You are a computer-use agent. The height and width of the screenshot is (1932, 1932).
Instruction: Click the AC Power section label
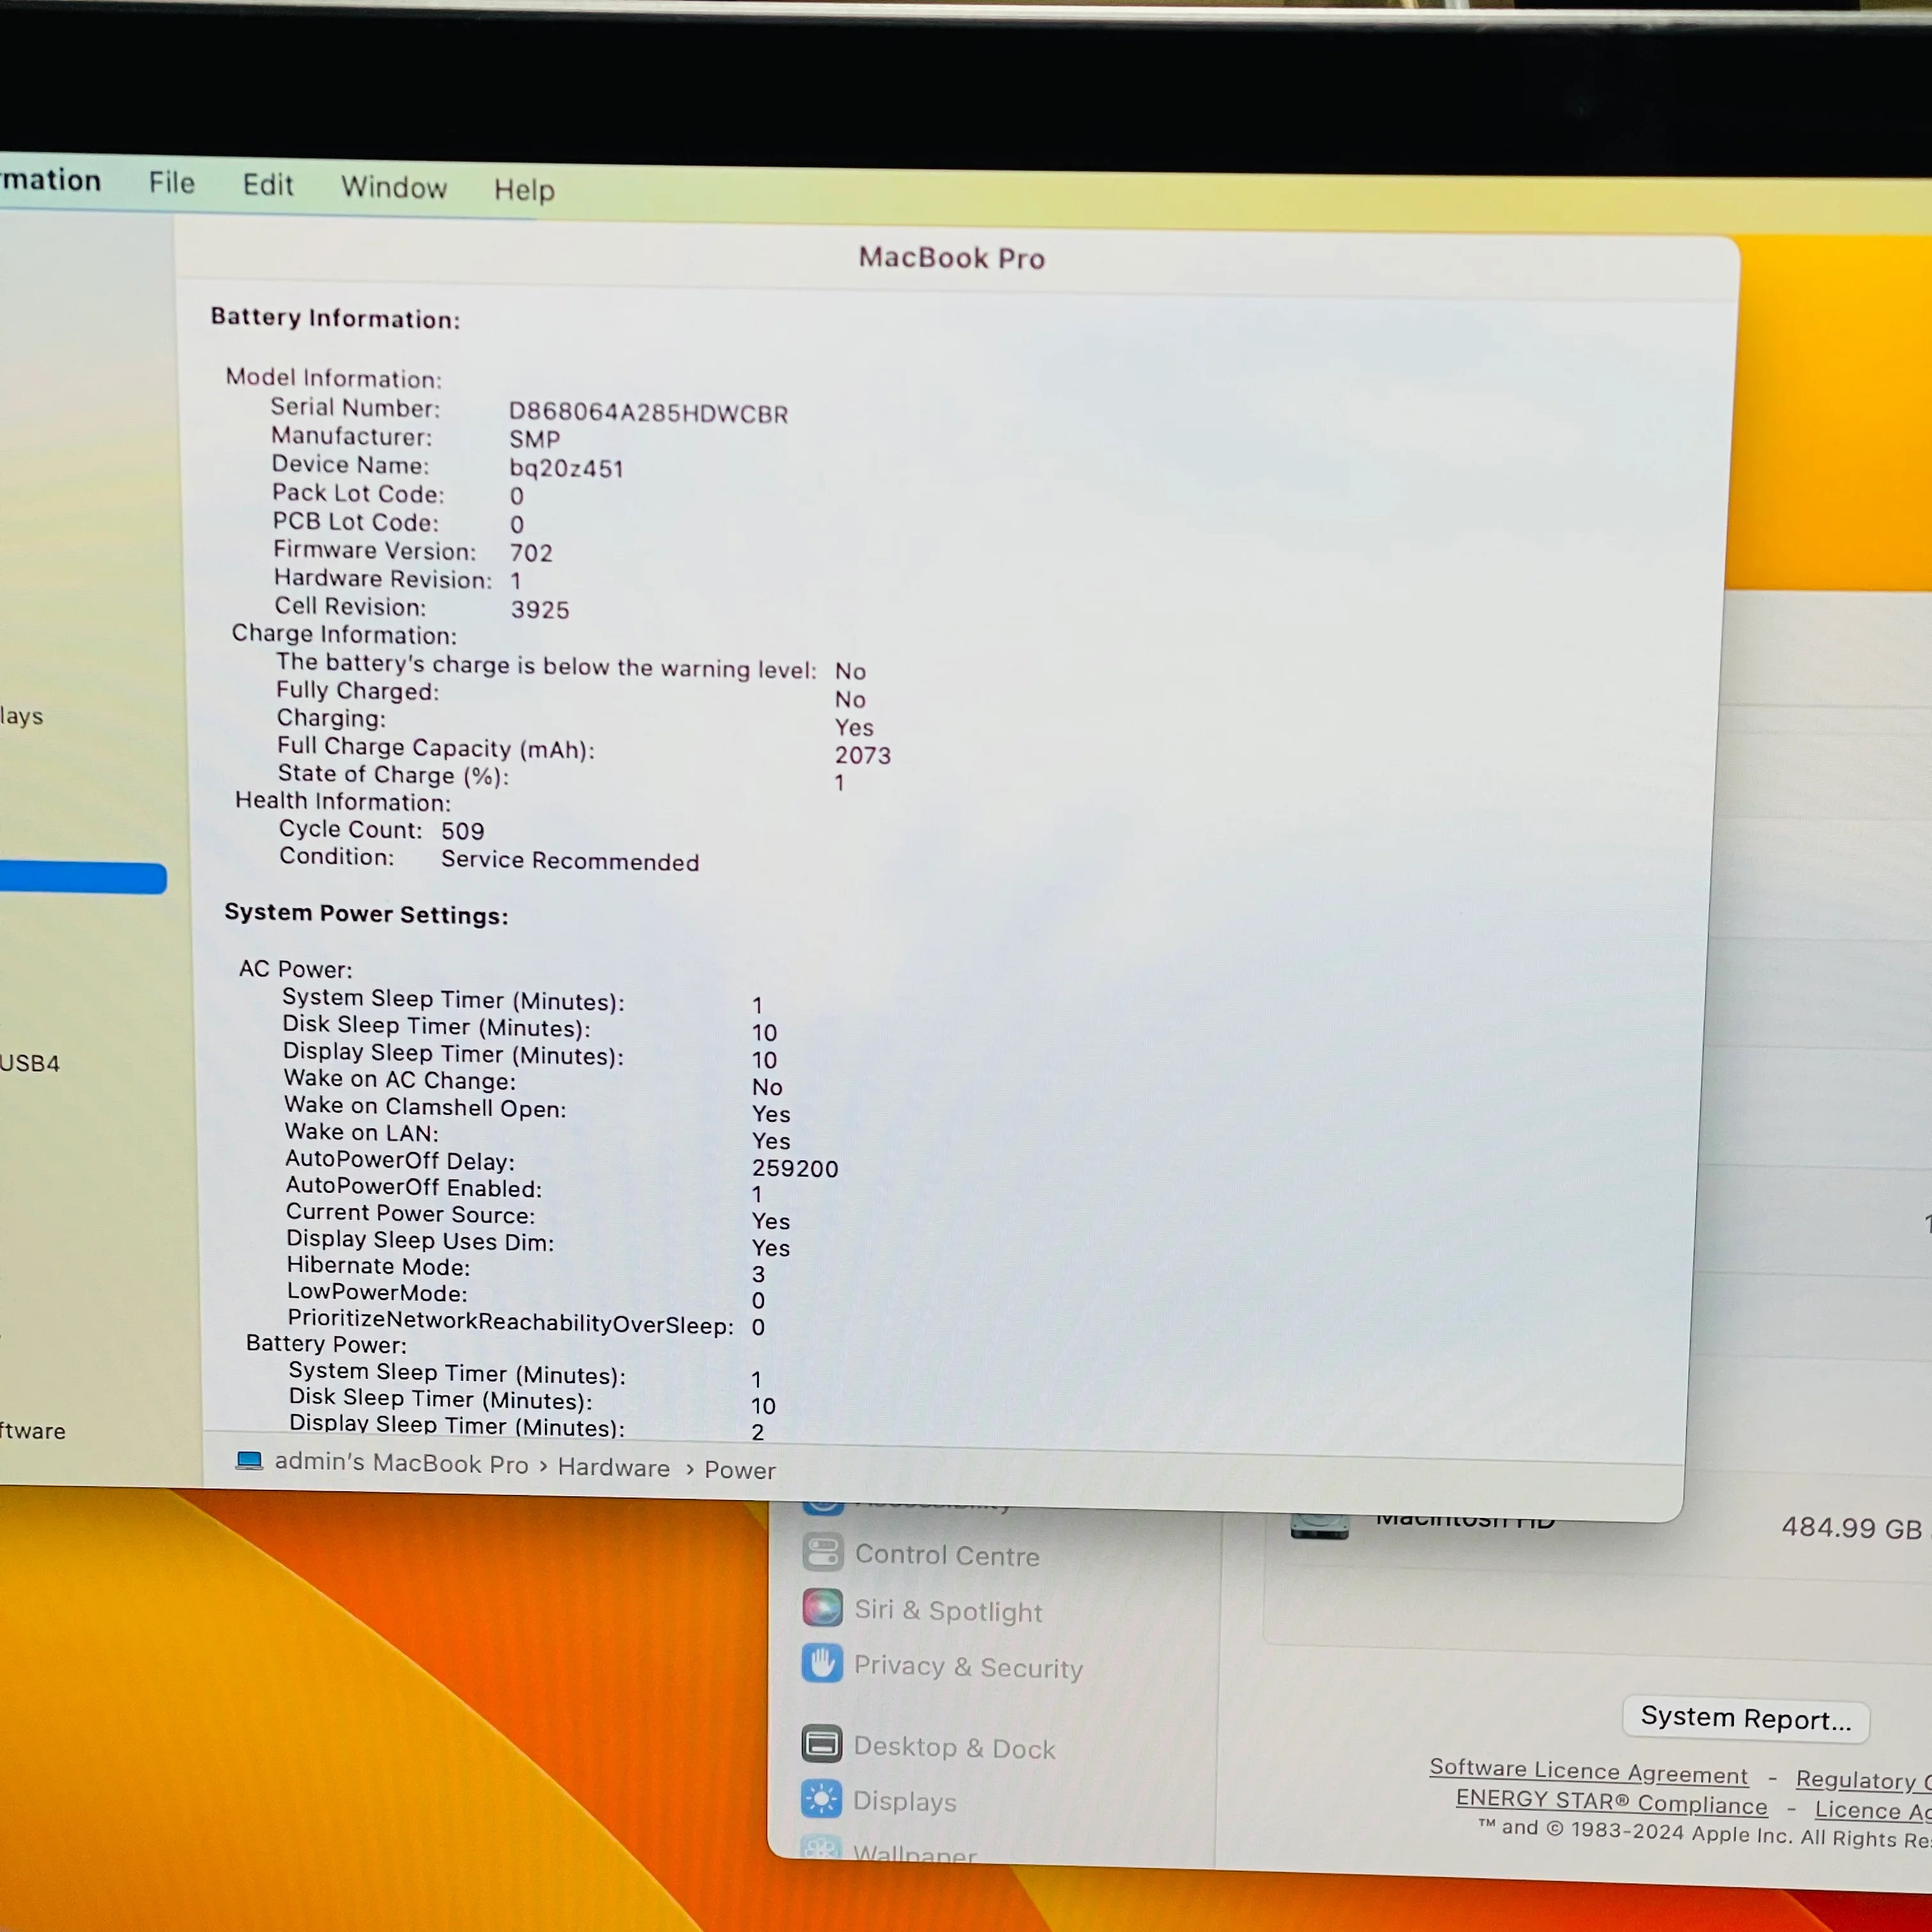[295, 969]
